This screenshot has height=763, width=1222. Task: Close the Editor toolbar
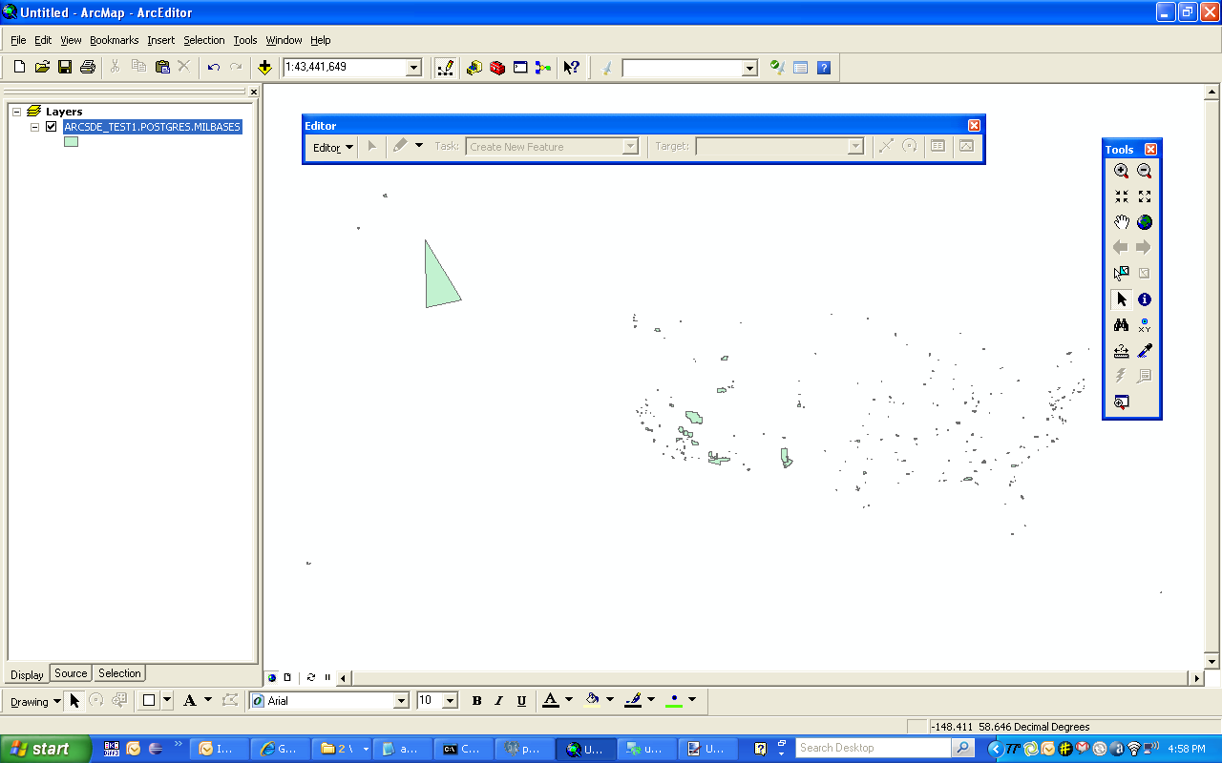click(974, 125)
